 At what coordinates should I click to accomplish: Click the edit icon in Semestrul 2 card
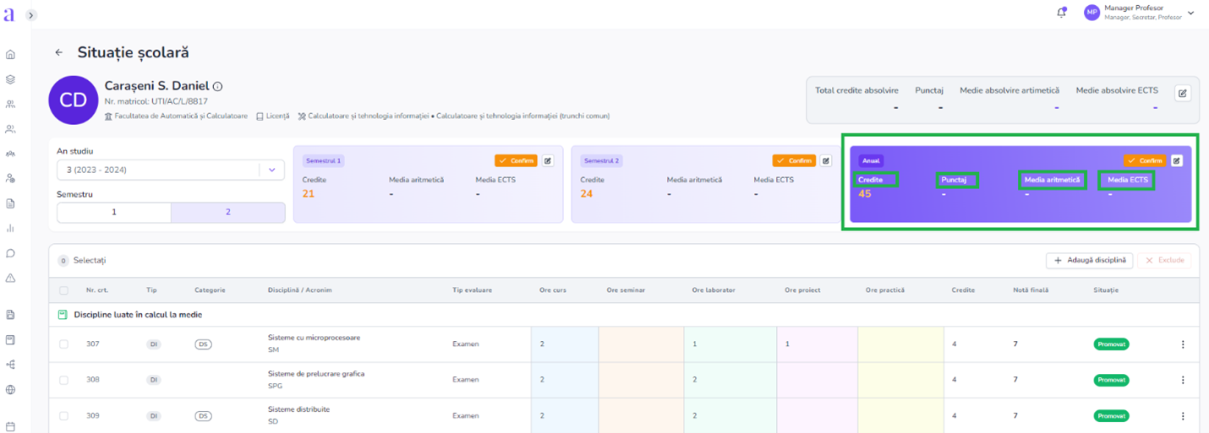[825, 160]
